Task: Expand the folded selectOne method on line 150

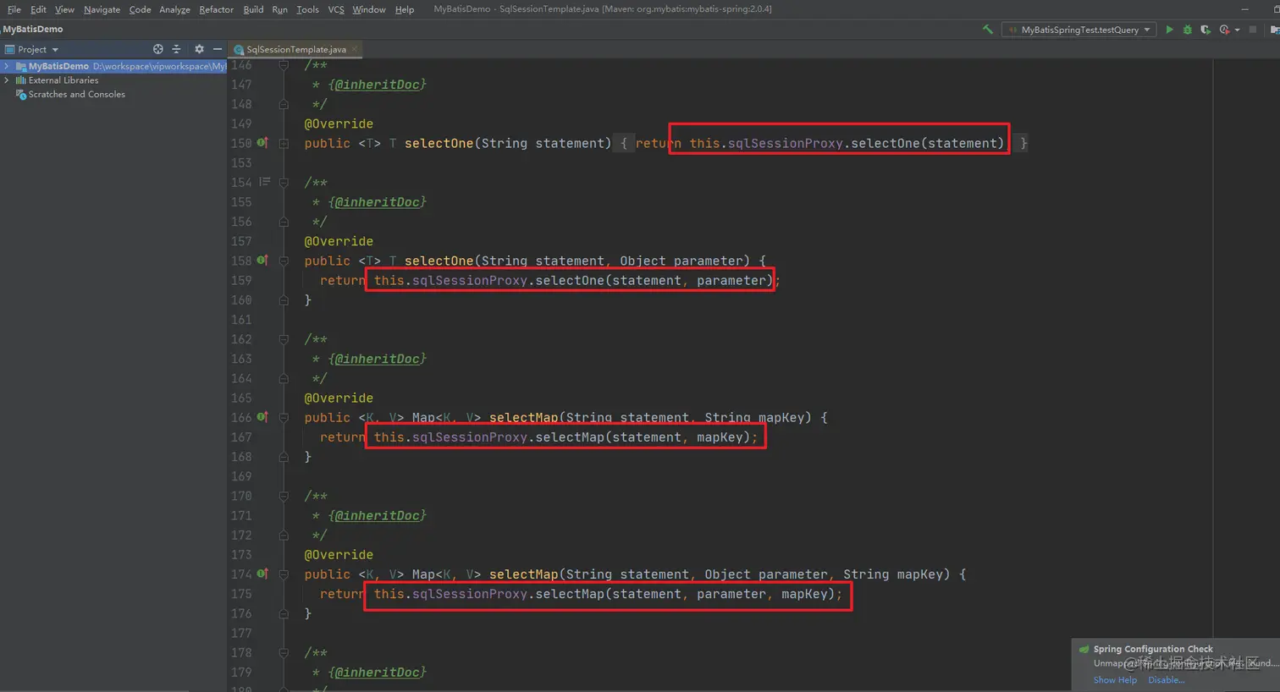Action: (284, 143)
